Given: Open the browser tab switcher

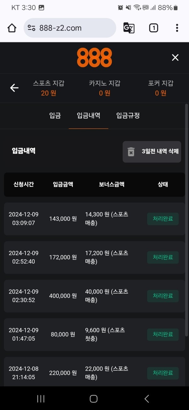Looking at the screenshot, I should [153, 28].
